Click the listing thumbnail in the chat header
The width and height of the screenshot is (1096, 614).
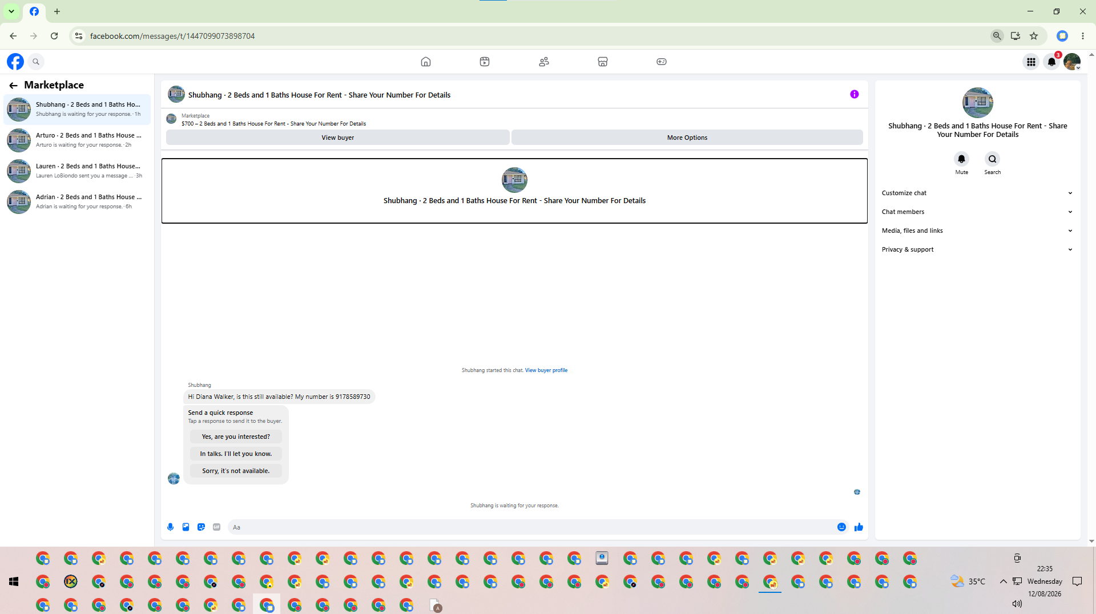pyautogui.click(x=176, y=94)
